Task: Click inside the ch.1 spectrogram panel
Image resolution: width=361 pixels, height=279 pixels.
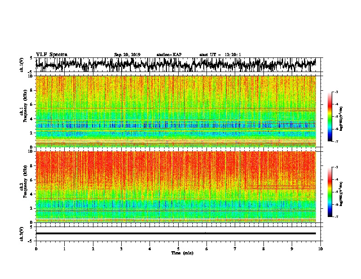Action: [175, 111]
